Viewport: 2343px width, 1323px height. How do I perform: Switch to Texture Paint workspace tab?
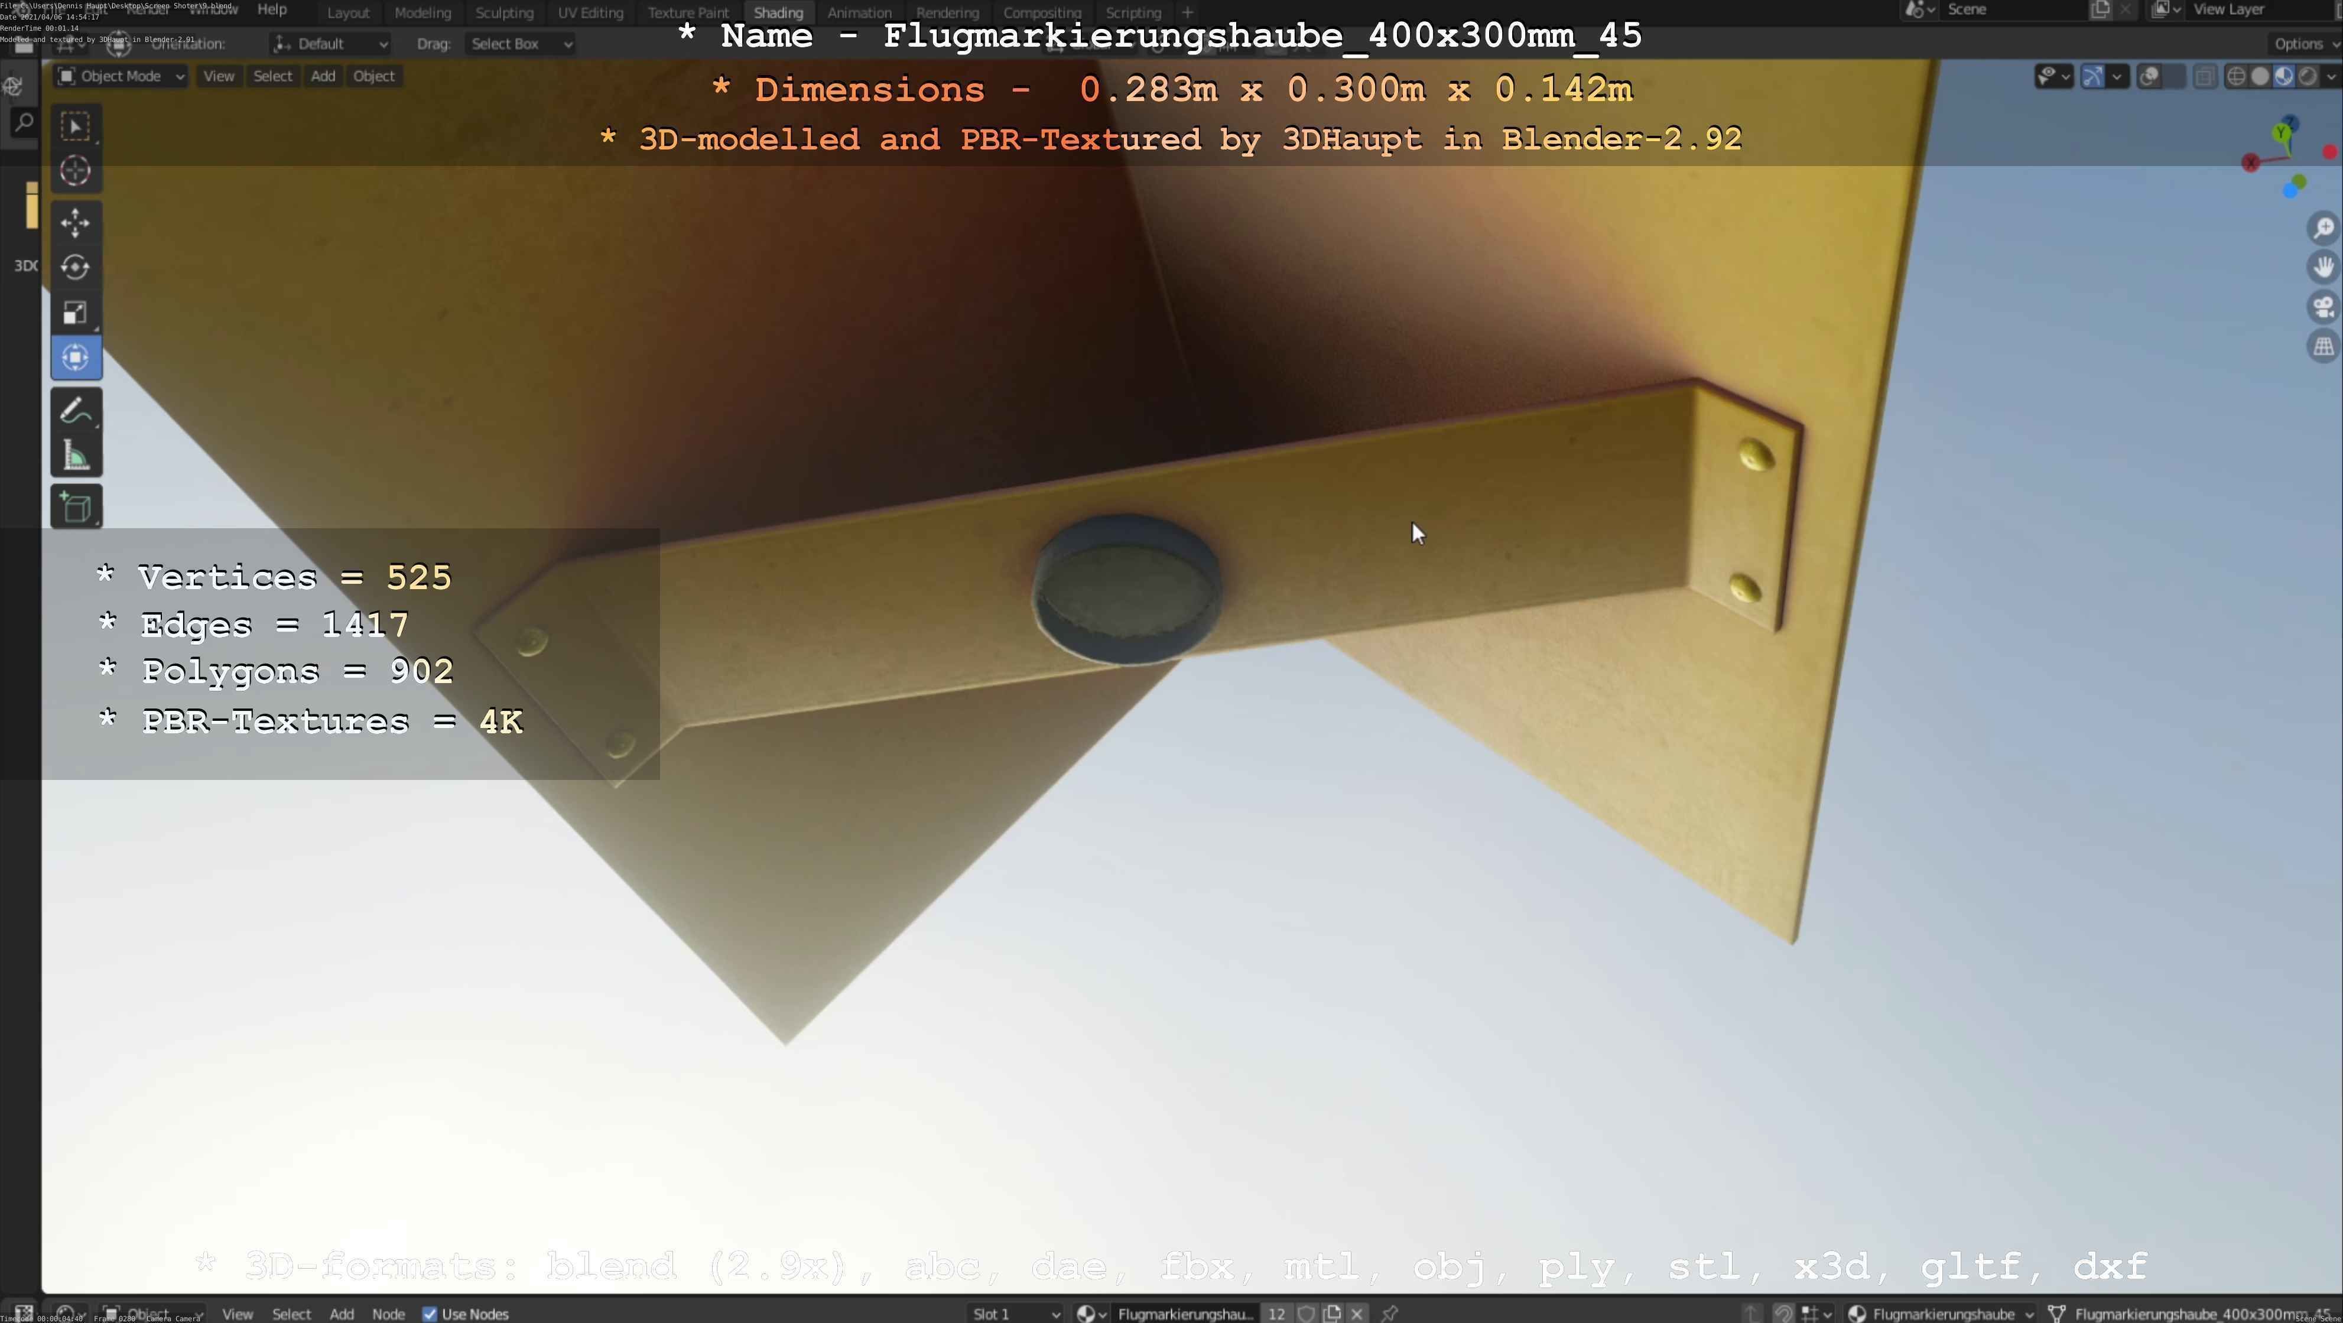pos(688,13)
